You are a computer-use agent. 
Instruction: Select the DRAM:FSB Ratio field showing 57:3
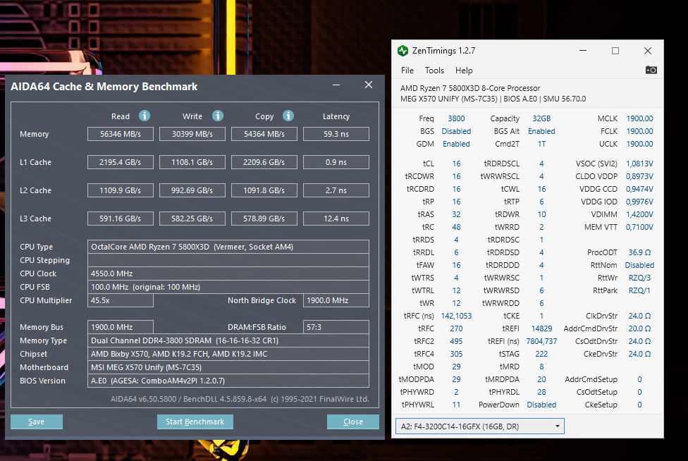pyautogui.click(x=336, y=326)
